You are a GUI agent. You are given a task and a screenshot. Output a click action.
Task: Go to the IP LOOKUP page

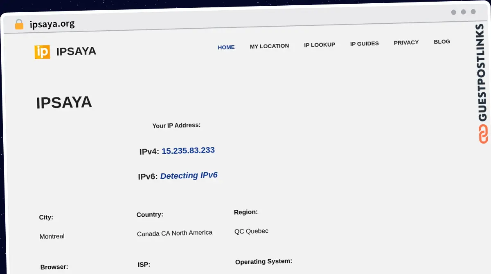[320, 45]
